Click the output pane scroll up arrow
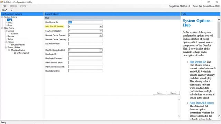Viewport: 221px width, 124px height. click(179, 100)
